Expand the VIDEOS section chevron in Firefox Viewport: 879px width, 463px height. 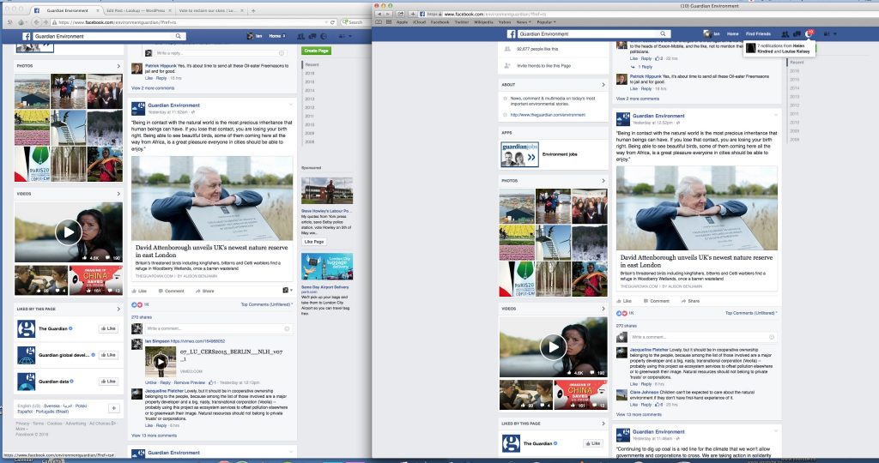pos(118,194)
